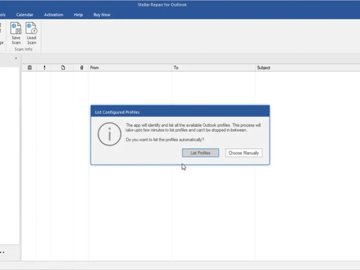Sort by the attachment paperclip column
The height and width of the screenshot is (270, 360).
point(81,68)
